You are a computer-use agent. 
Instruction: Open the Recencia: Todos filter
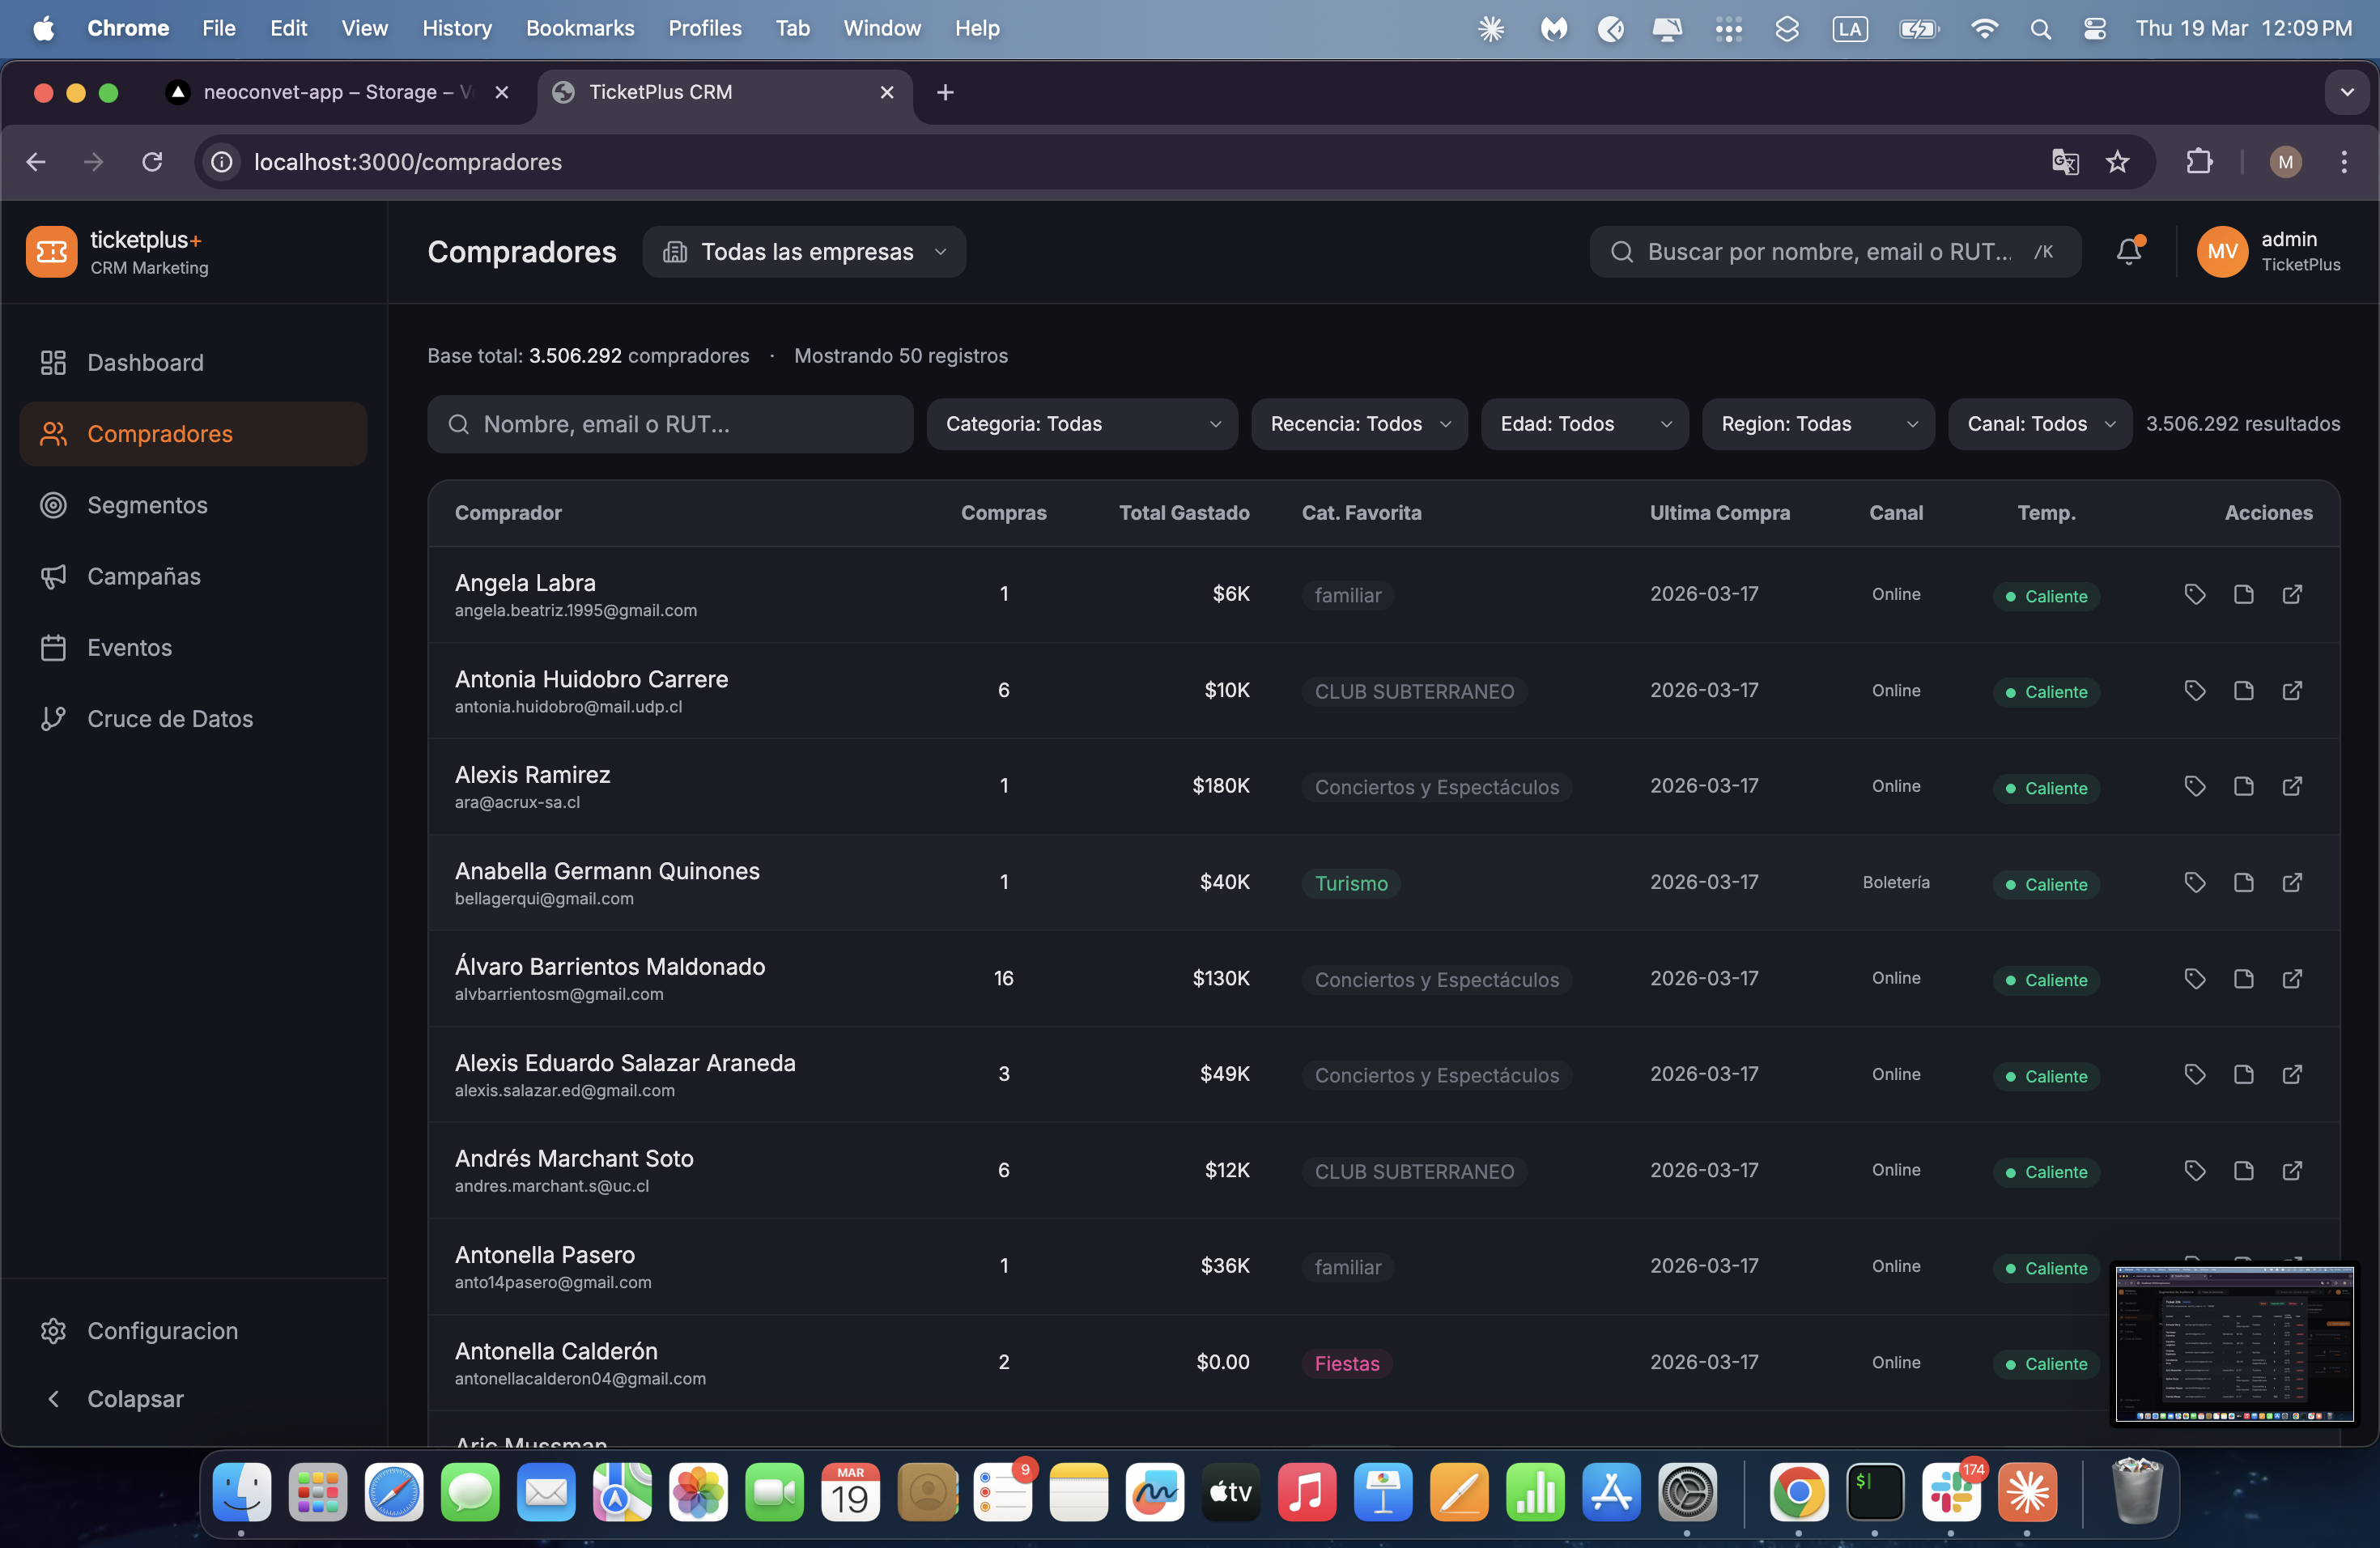point(1359,424)
